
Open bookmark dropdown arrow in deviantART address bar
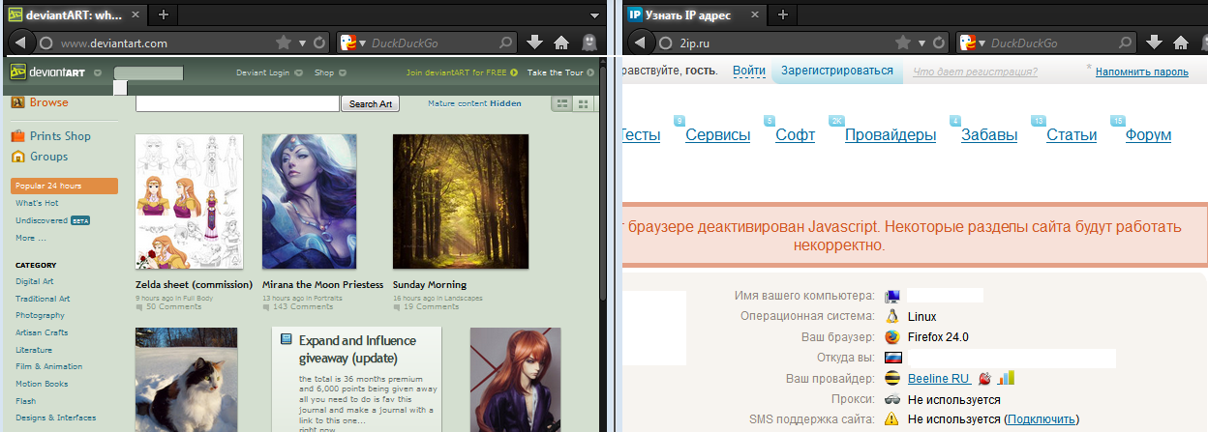pyautogui.click(x=304, y=43)
